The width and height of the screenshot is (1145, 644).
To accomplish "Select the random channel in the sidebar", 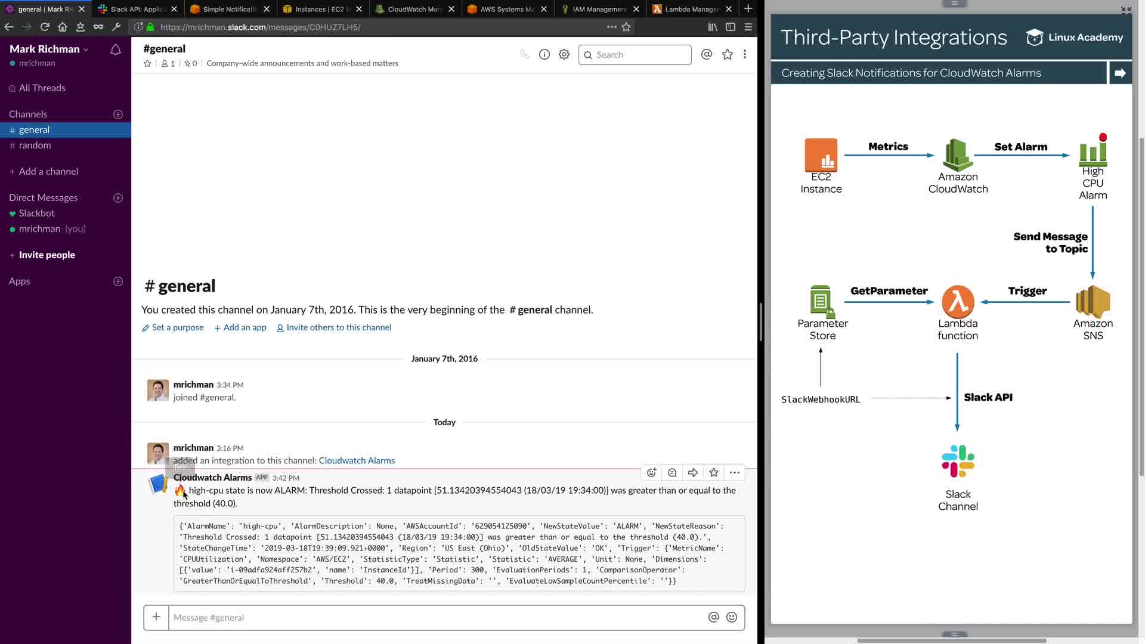I will click(35, 145).
